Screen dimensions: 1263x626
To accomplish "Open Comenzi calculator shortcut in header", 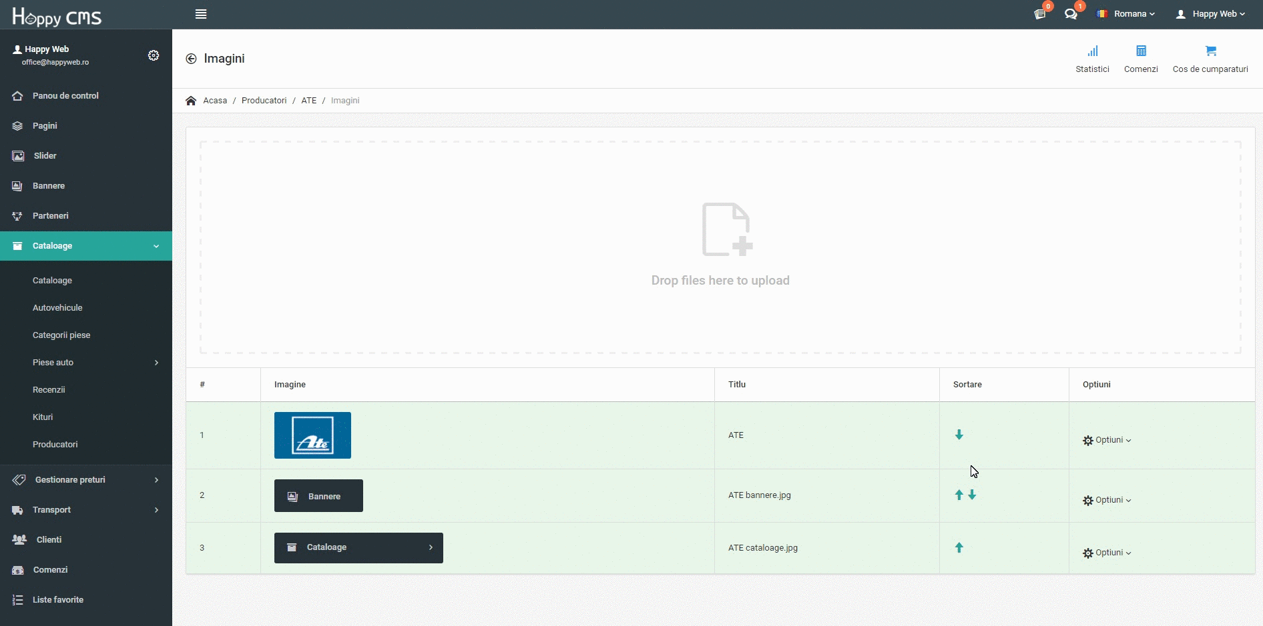I will [x=1141, y=59].
